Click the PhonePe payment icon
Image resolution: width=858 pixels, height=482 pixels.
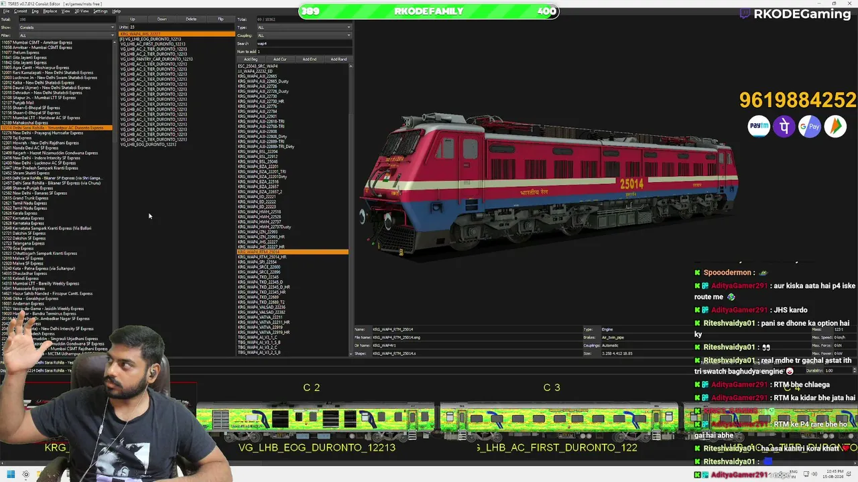[784, 126]
